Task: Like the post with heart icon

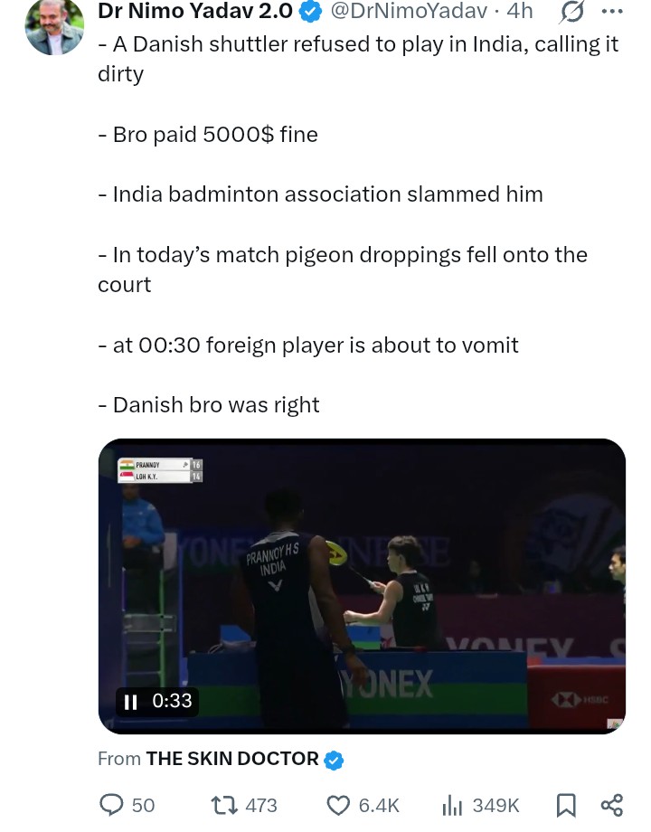Action: (x=337, y=806)
